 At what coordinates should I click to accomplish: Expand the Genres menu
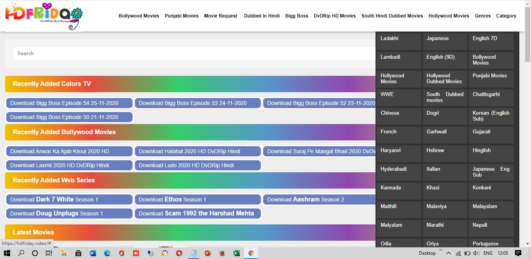point(483,16)
